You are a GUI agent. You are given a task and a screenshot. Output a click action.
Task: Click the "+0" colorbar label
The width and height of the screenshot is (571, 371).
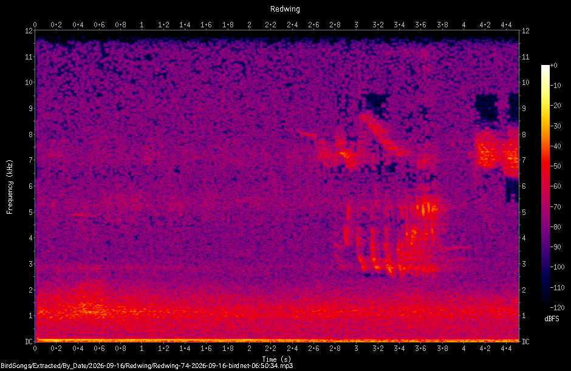tap(553, 66)
